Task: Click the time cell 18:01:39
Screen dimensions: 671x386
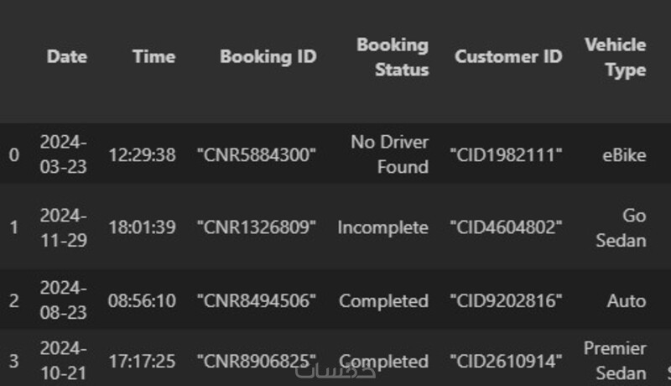Action: click(142, 227)
